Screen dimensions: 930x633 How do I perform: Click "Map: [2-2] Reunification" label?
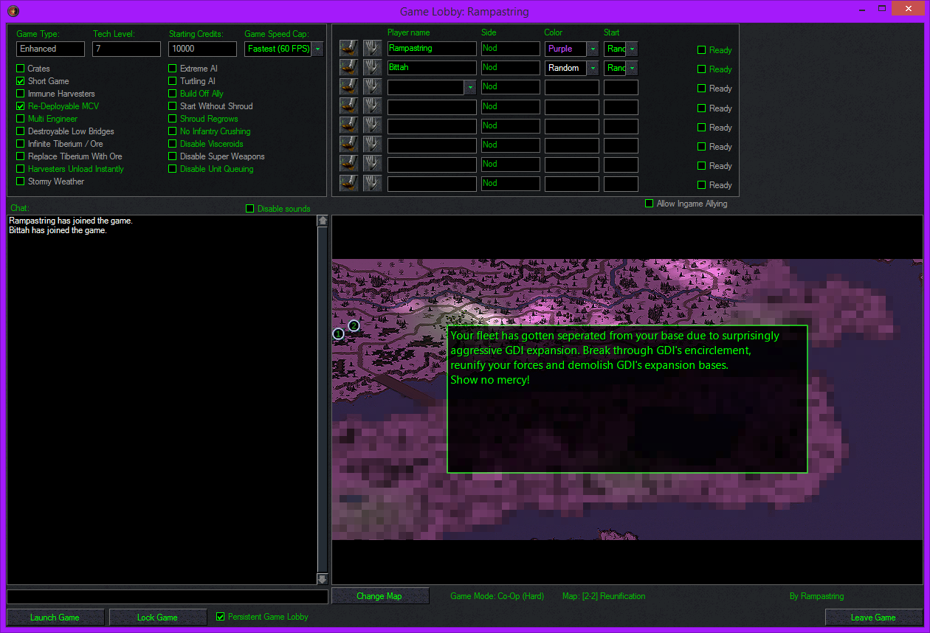point(604,596)
